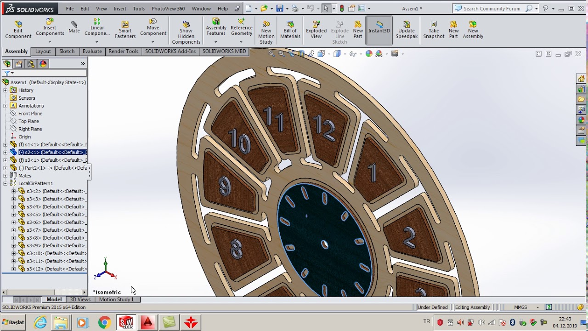
Task: Switch to the Sketch tab
Action: click(x=67, y=51)
